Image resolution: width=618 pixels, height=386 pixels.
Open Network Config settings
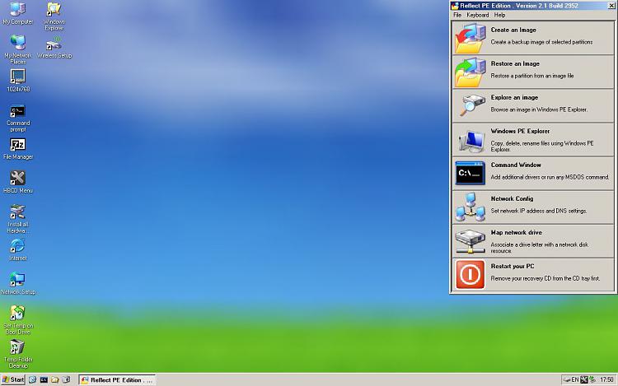pos(533,207)
